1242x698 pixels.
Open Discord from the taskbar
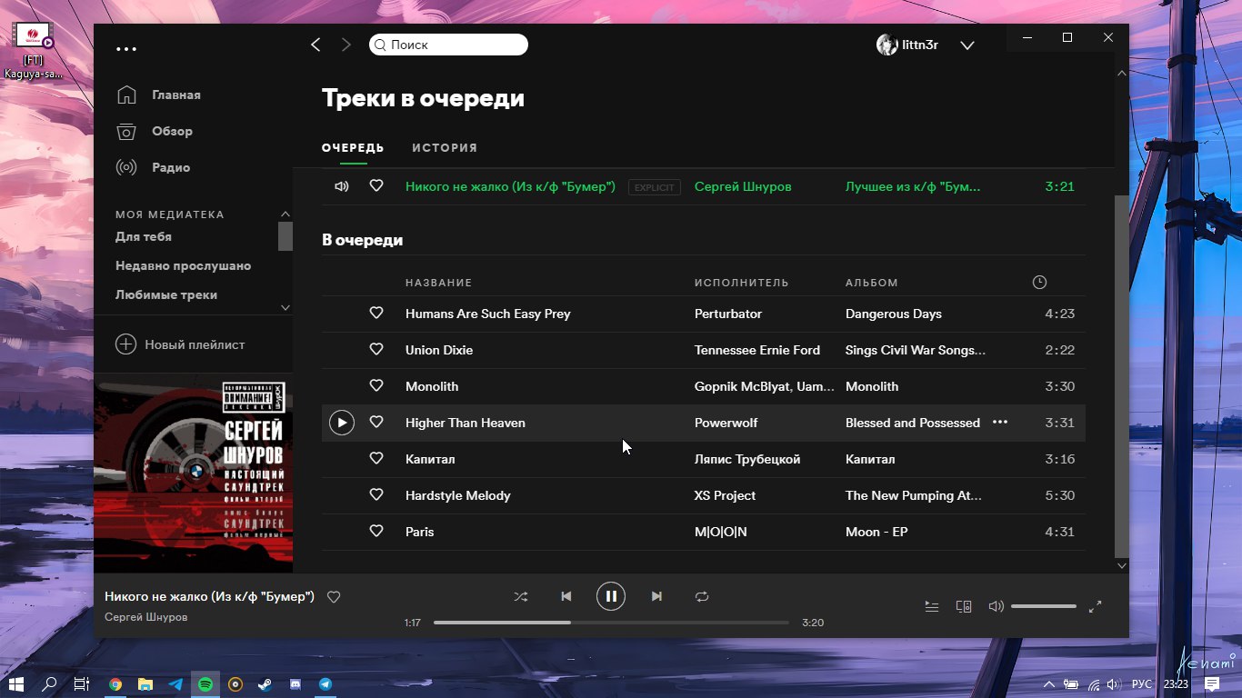click(x=295, y=684)
